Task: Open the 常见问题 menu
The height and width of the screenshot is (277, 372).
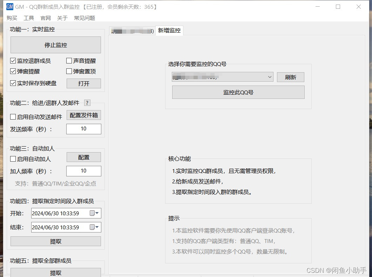Action: click(84, 18)
